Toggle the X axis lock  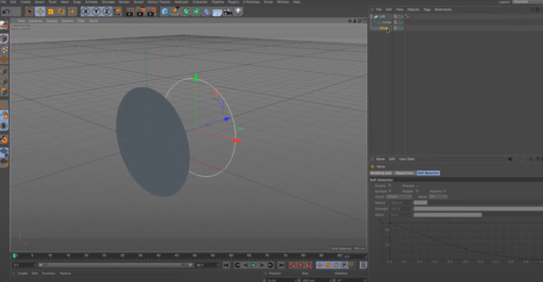pos(86,12)
